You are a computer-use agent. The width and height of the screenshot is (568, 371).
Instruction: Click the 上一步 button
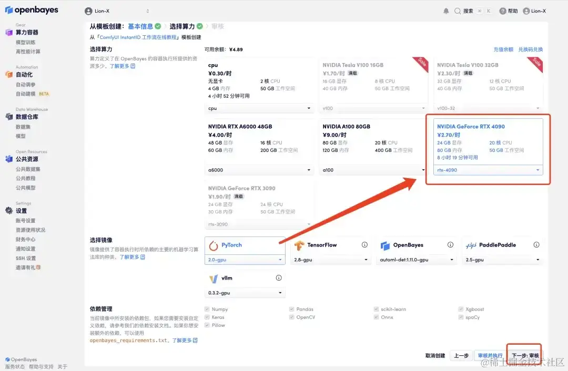pos(461,355)
